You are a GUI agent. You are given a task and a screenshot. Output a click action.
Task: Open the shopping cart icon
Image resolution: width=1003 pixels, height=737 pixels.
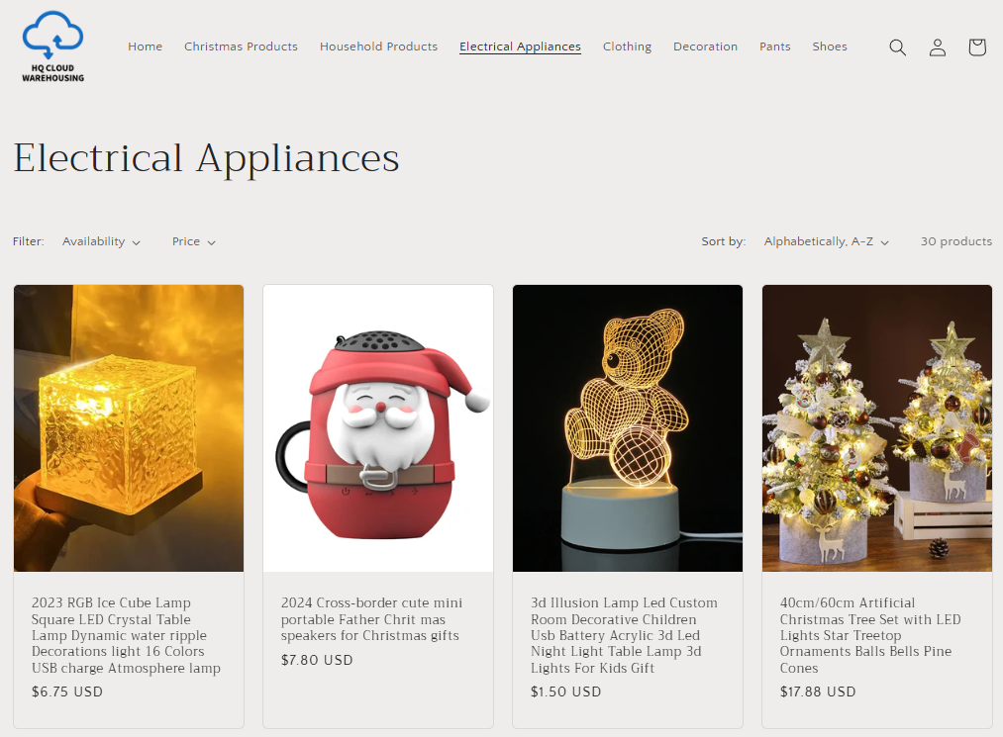(977, 47)
